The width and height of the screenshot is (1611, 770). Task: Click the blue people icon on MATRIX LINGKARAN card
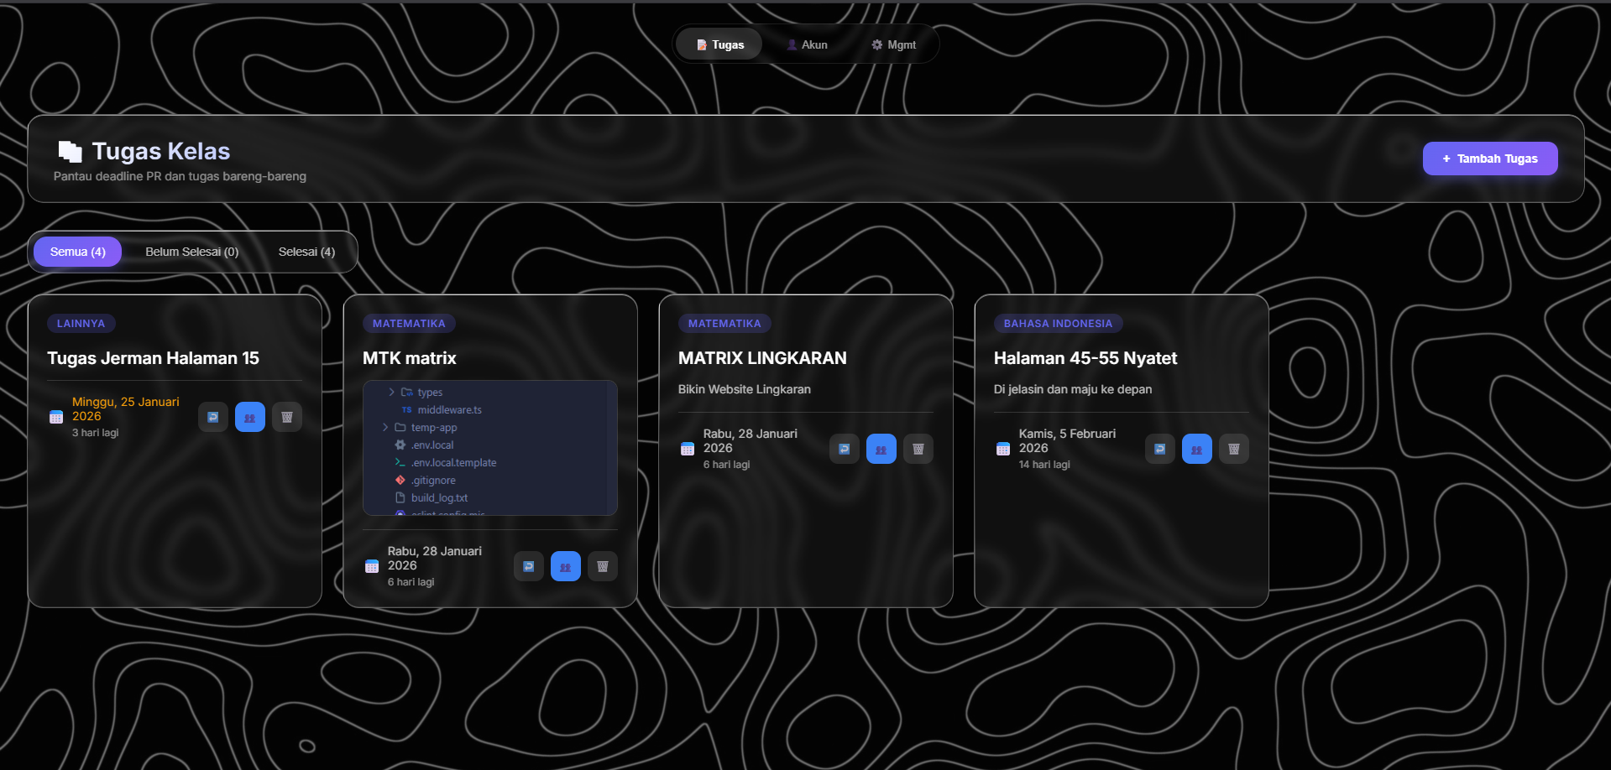click(x=881, y=449)
